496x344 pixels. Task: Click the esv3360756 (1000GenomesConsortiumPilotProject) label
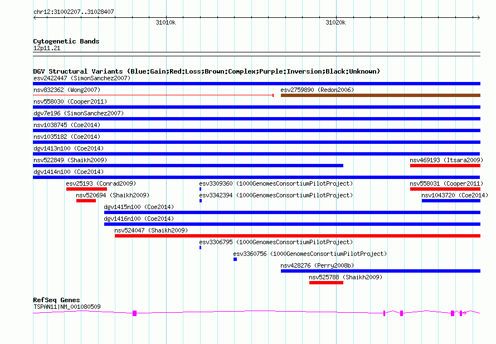(310, 254)
